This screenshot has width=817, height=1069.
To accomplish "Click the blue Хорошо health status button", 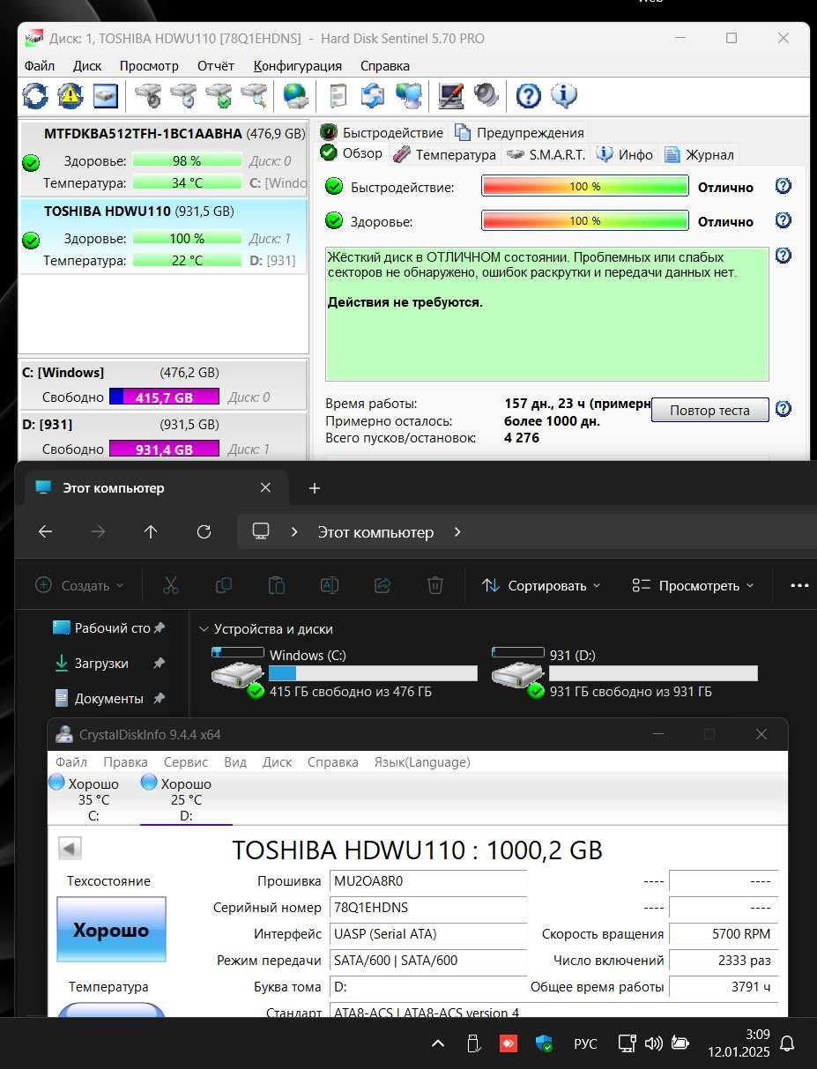I will (x=111, y=930).
